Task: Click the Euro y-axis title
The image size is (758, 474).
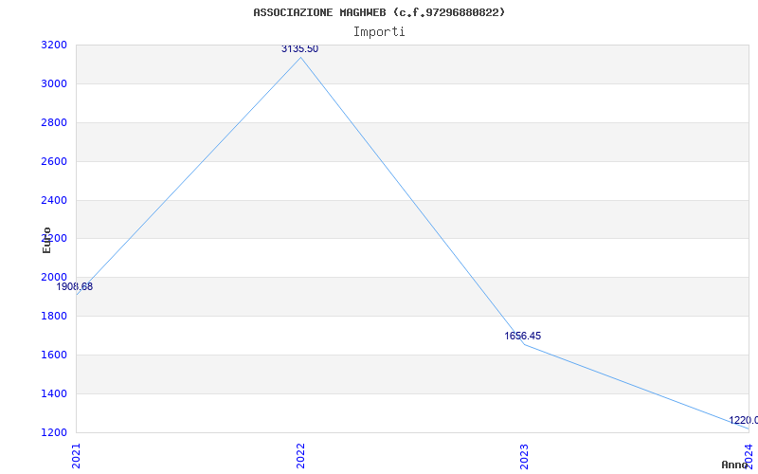Action: click(46, 240)
